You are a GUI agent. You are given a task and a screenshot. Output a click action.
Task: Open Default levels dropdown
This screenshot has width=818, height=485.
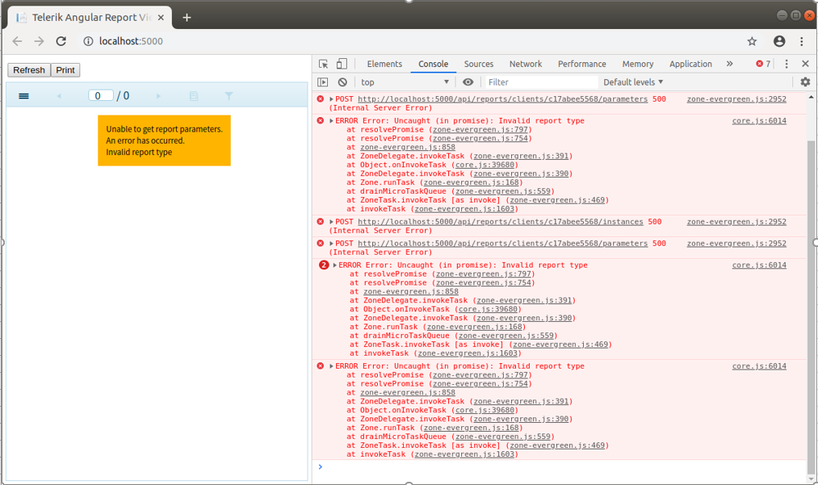pos(633,82)
